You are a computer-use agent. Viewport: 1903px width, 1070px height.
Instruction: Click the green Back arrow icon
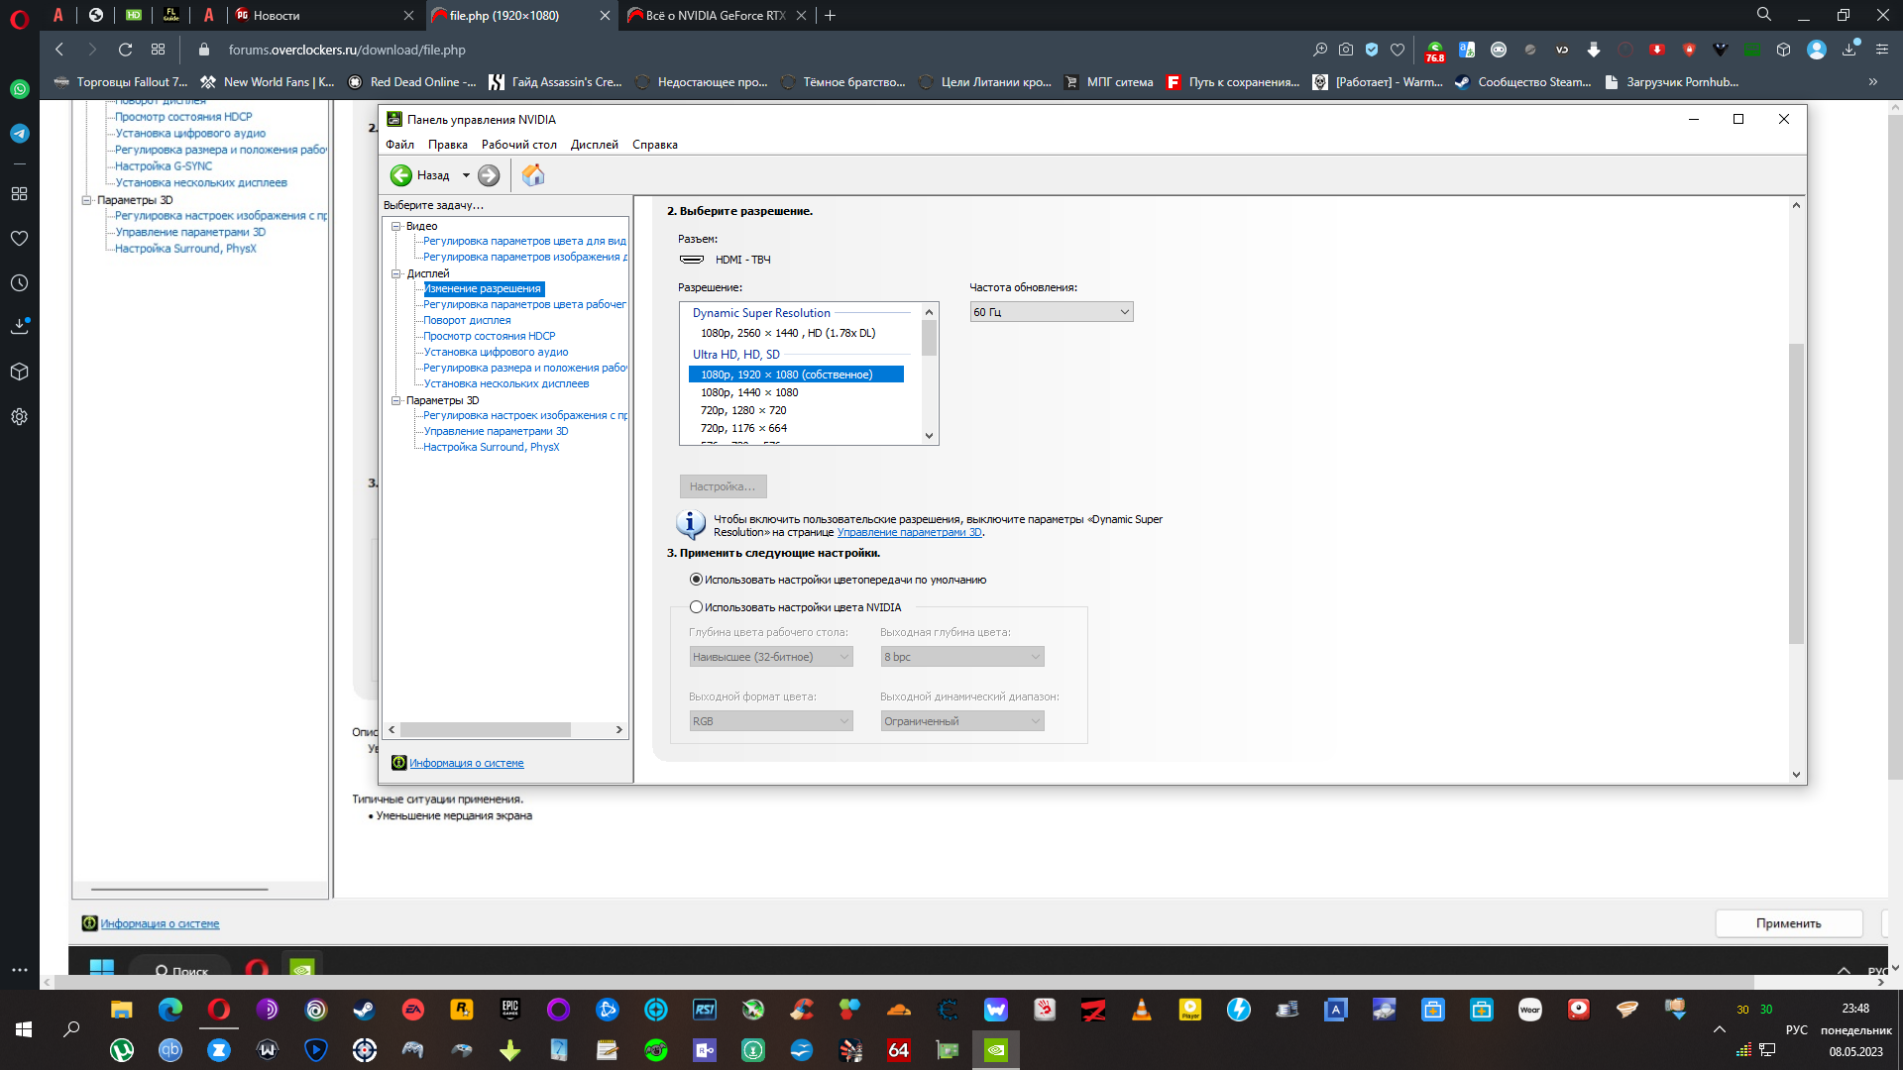[x=401, y=175]
